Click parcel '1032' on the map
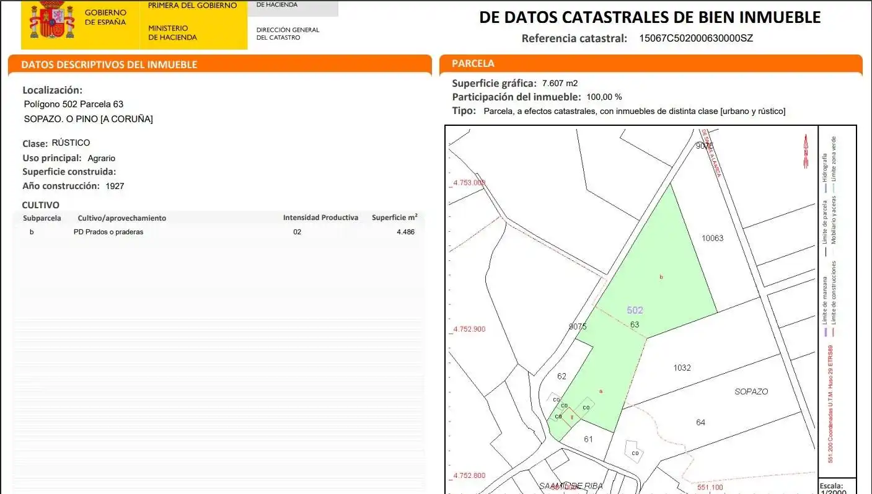 [x=682, y=368]
